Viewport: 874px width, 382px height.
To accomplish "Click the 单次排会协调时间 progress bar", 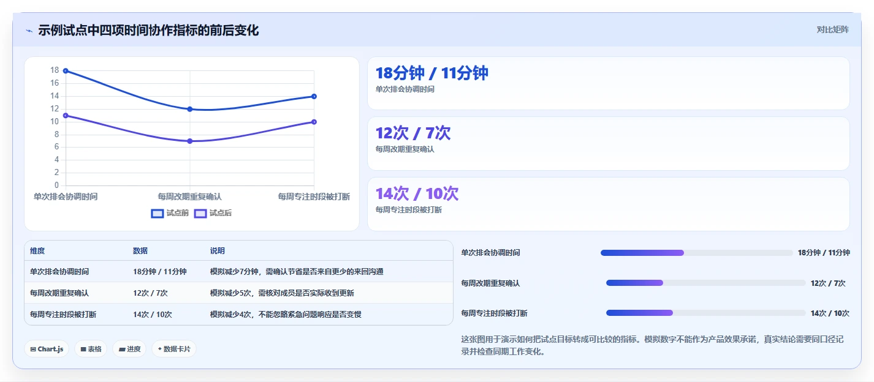I will (x=697, y=253).
